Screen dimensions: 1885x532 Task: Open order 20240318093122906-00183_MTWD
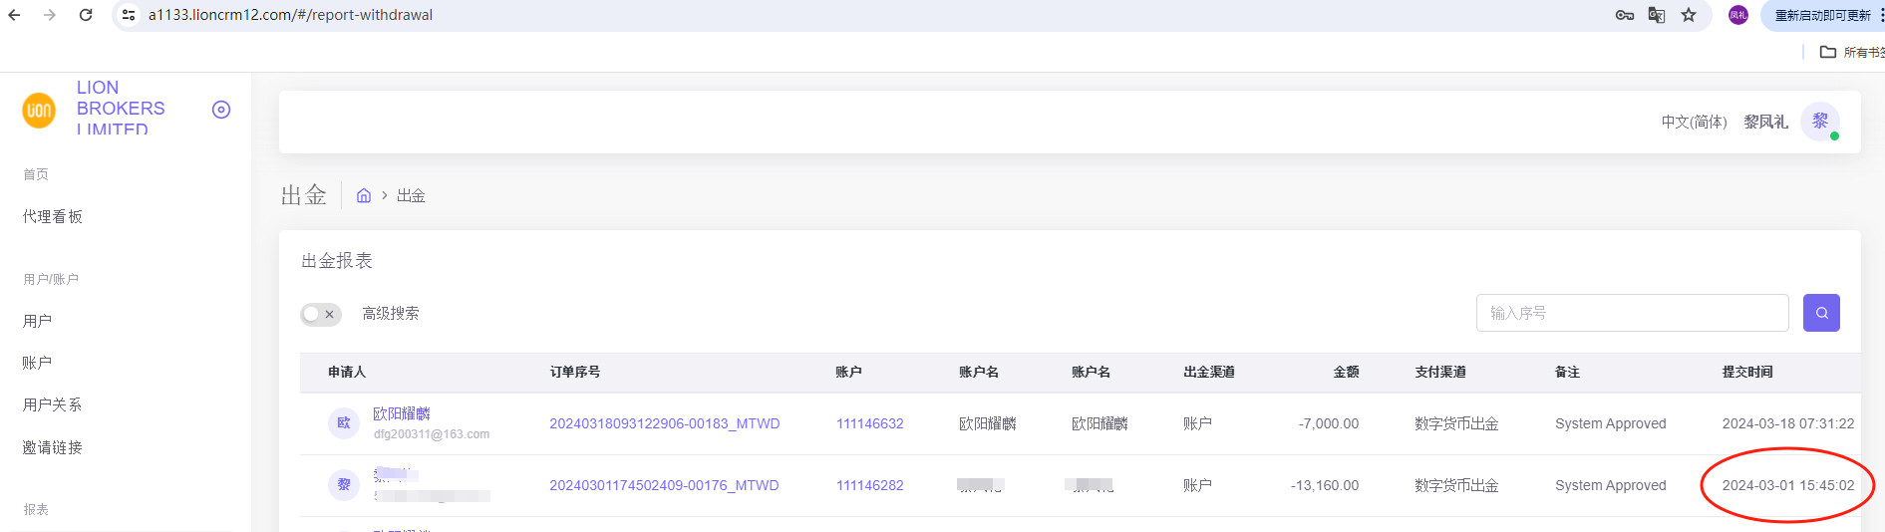point(664,423)
